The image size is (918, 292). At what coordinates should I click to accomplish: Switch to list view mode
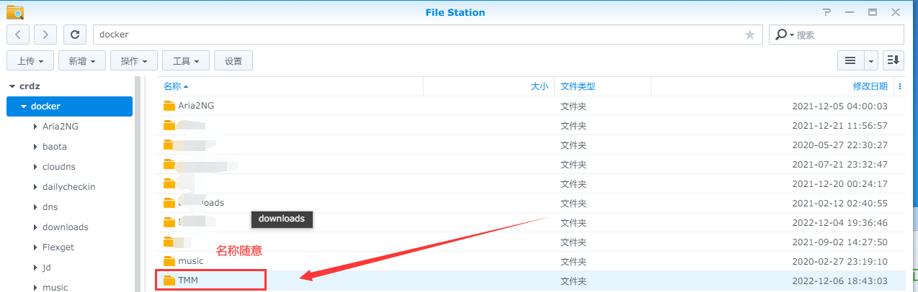pyautogui.click(x=850, y=60)
